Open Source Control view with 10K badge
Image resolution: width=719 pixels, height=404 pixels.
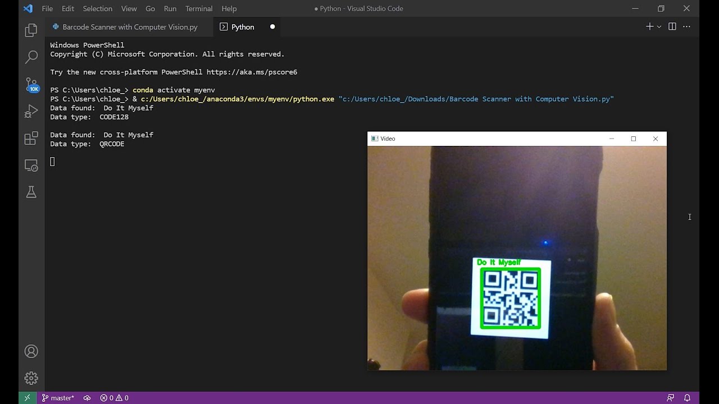[x=32, y=85]
